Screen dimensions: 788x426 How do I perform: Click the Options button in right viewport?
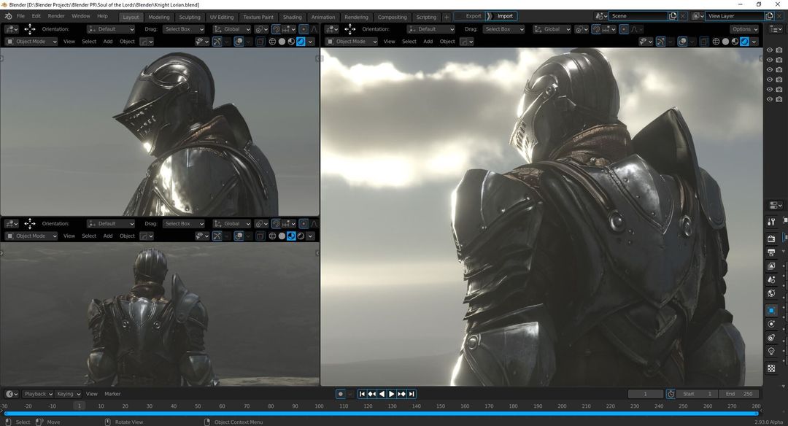744,29
